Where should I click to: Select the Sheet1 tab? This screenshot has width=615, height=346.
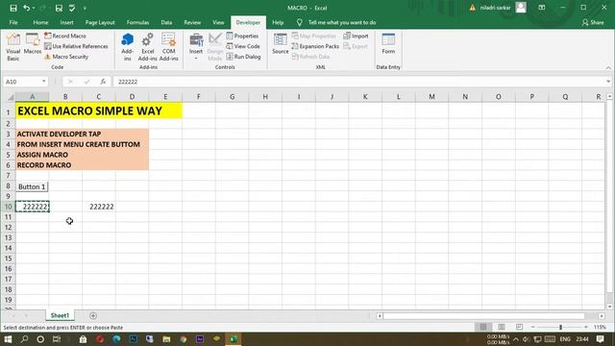coord(60,315)
